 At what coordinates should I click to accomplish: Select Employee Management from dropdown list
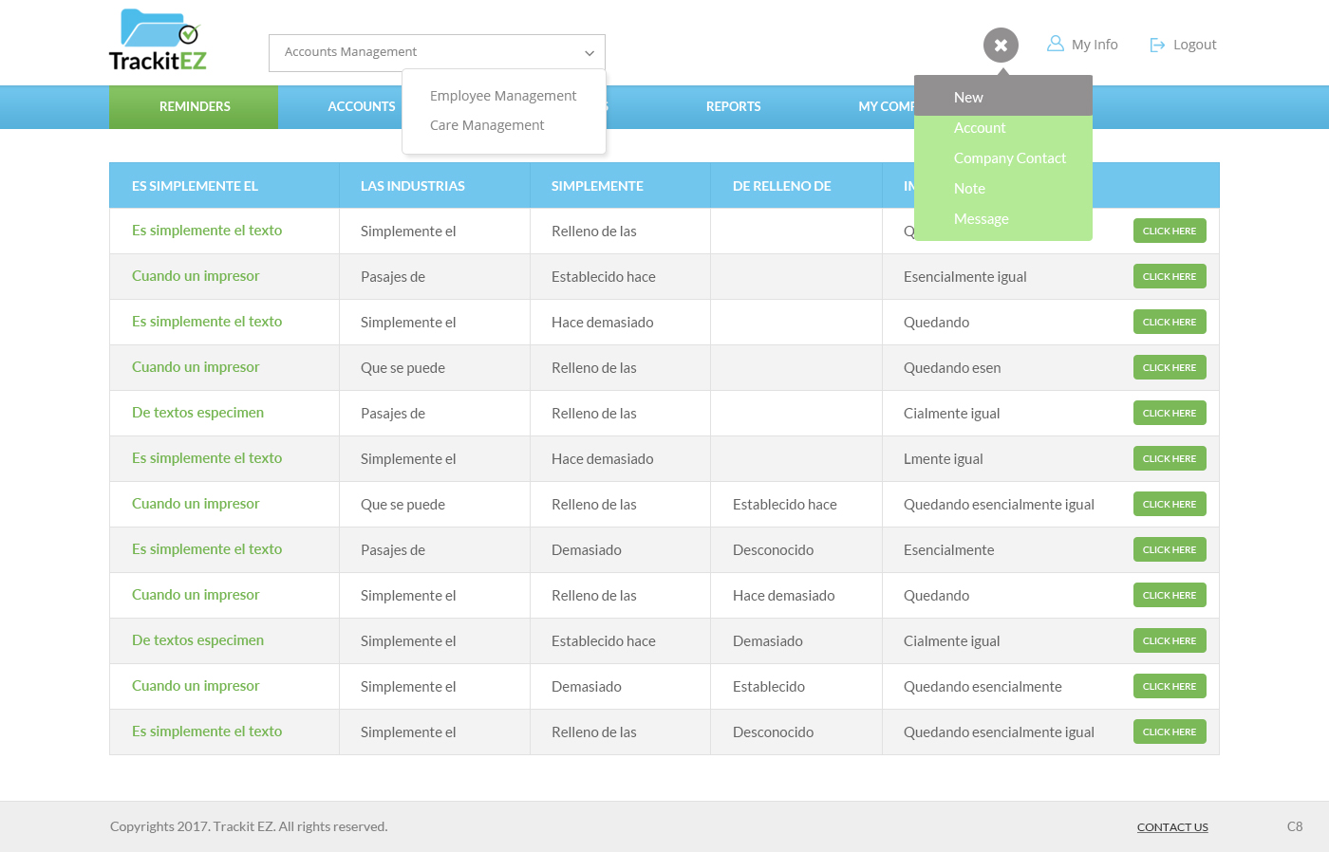(x=503, y=96)
